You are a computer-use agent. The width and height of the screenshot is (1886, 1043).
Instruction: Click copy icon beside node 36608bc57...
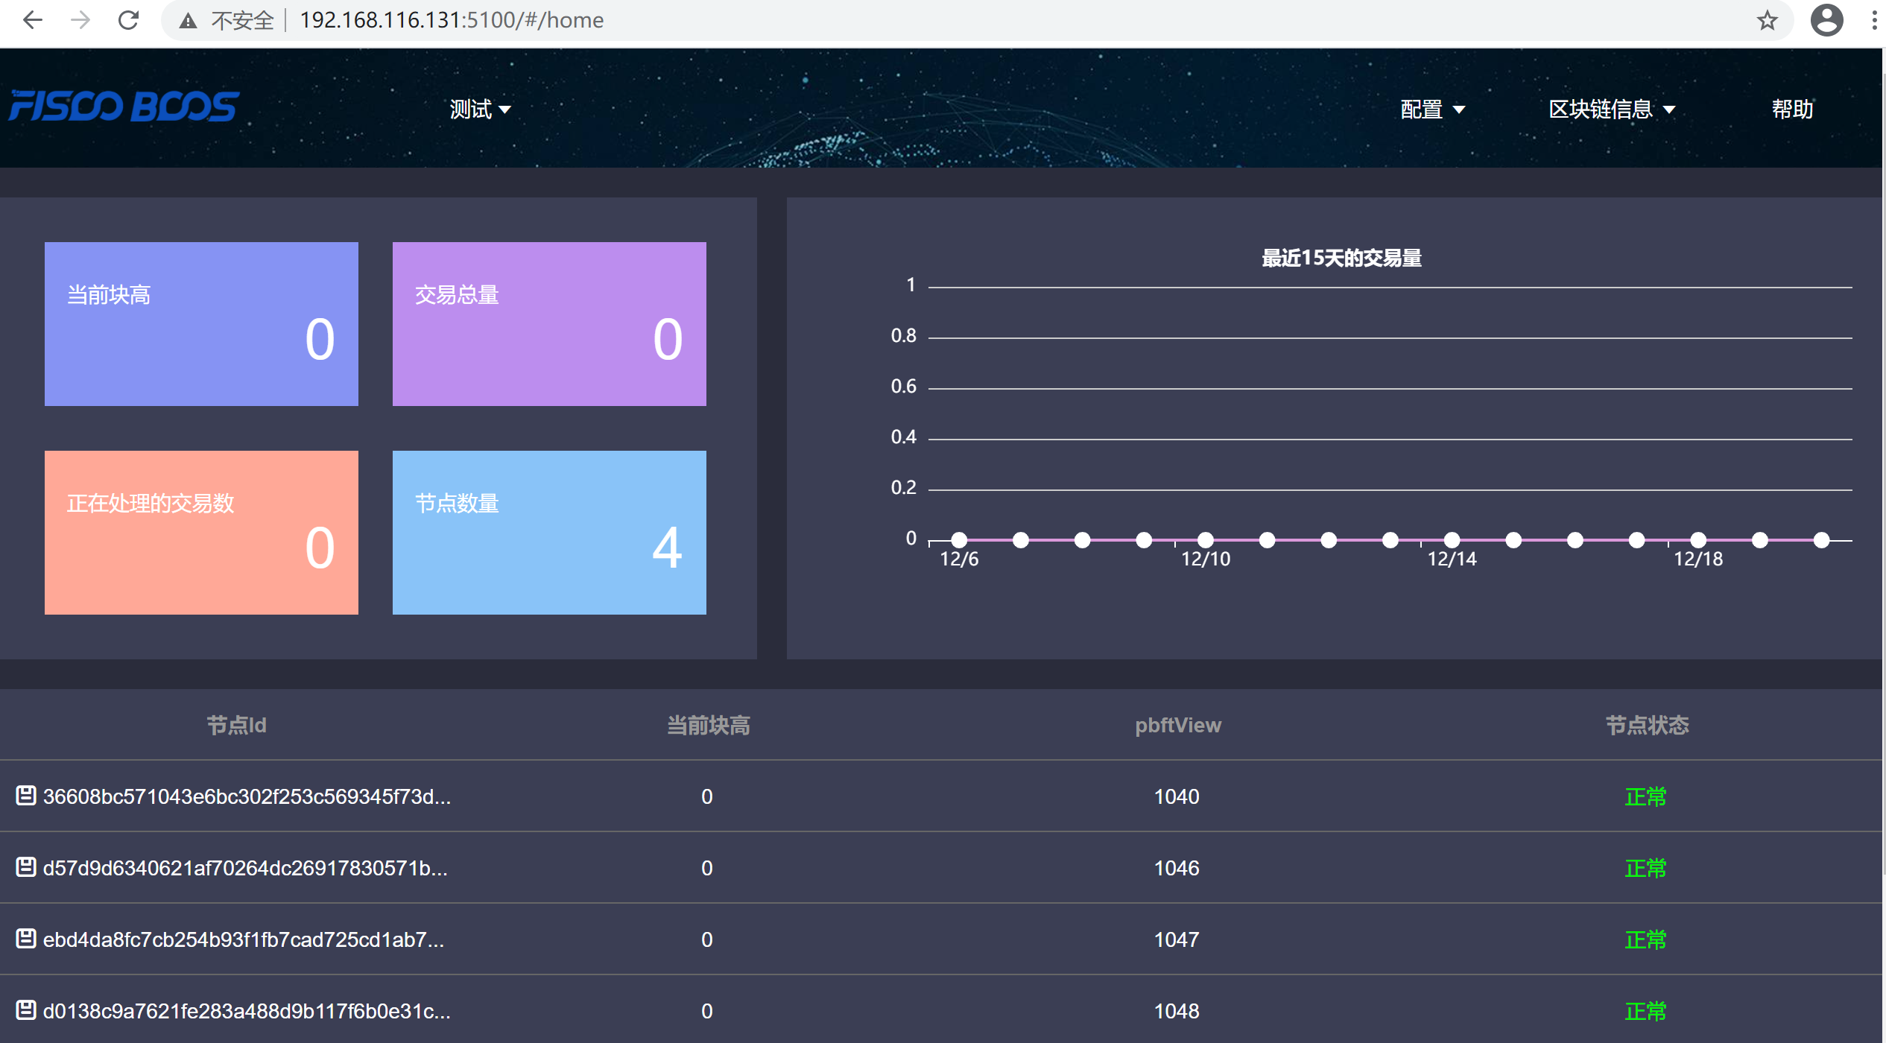coord(26,796)
